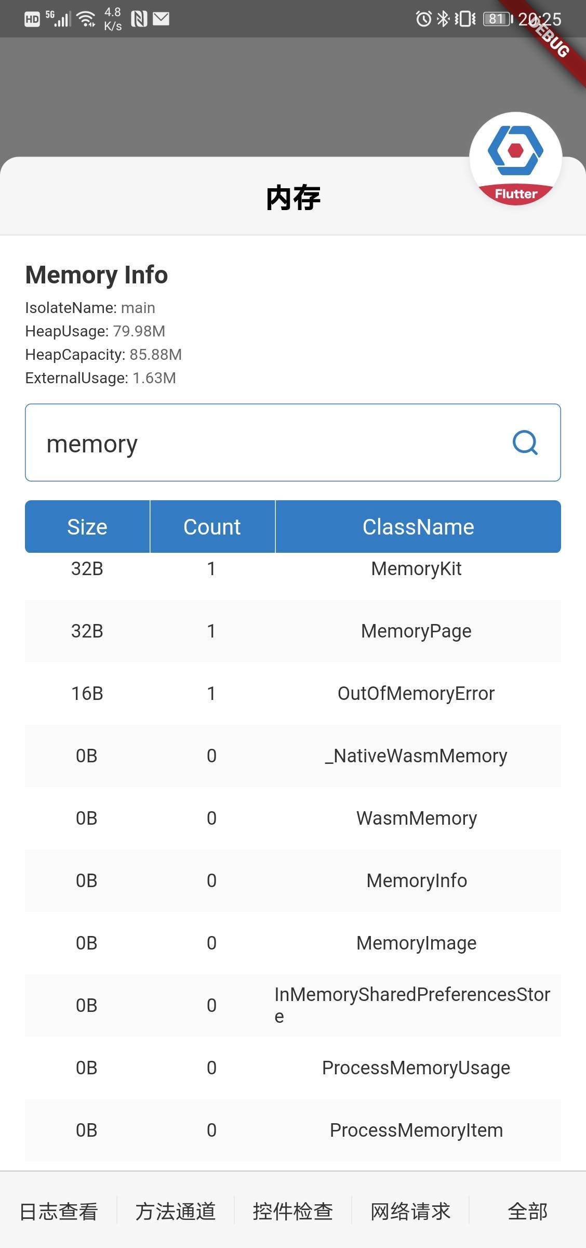Screen dimensions: 586x1248
Task: Tap the Wi-Fi status icon
Action: pos(86,19)
